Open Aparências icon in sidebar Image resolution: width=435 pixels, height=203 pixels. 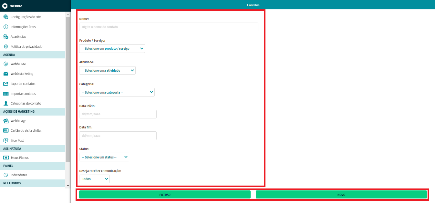tap(5, 37)
